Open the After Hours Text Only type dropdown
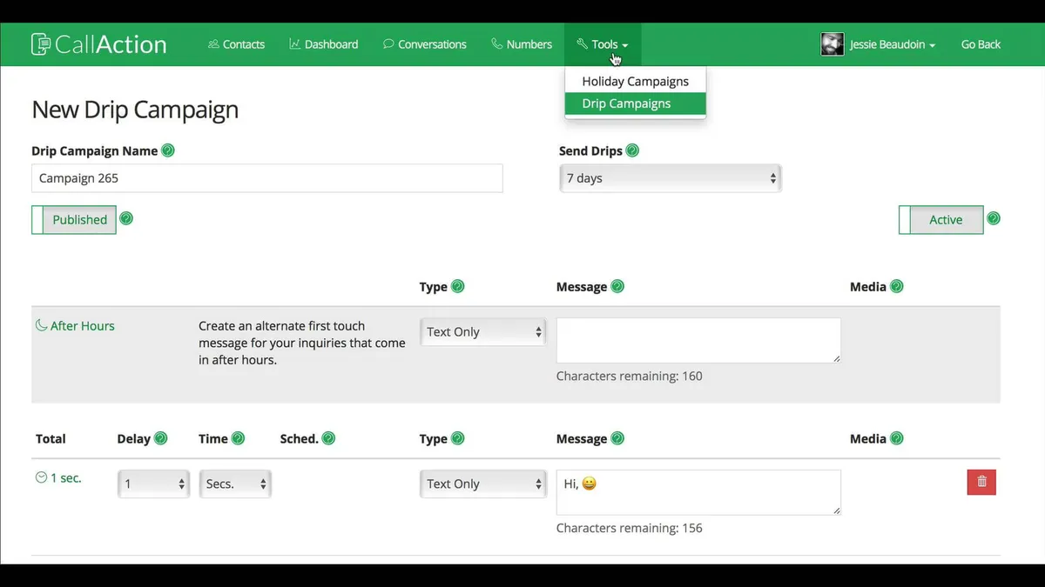 point(483,332)
